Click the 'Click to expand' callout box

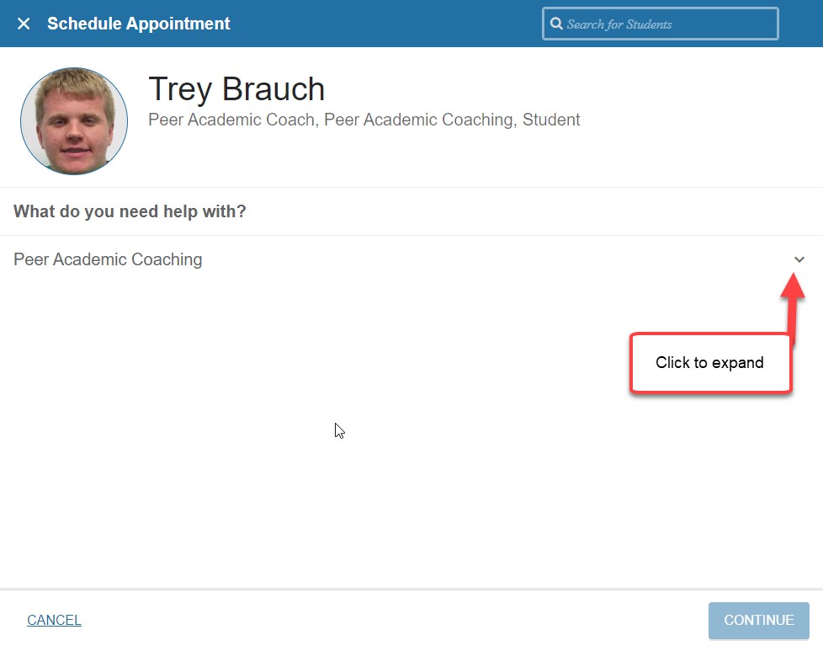709,363
